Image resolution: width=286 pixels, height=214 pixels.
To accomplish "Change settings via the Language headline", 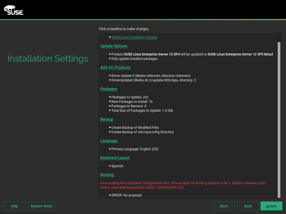I will tap(109, 141).
